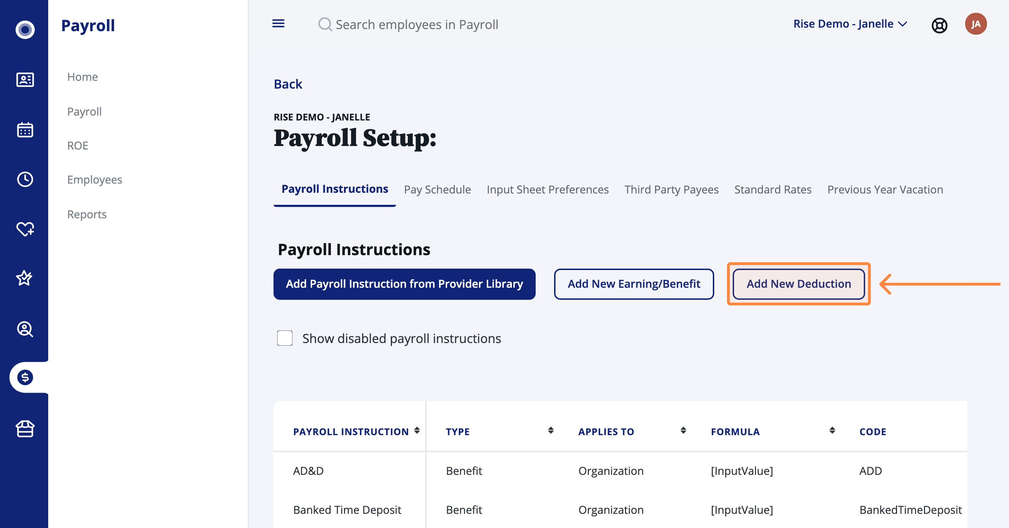Go Back via the Back link
The width and height of the screenshot is (1009, 528).
(x=288, y=84)
